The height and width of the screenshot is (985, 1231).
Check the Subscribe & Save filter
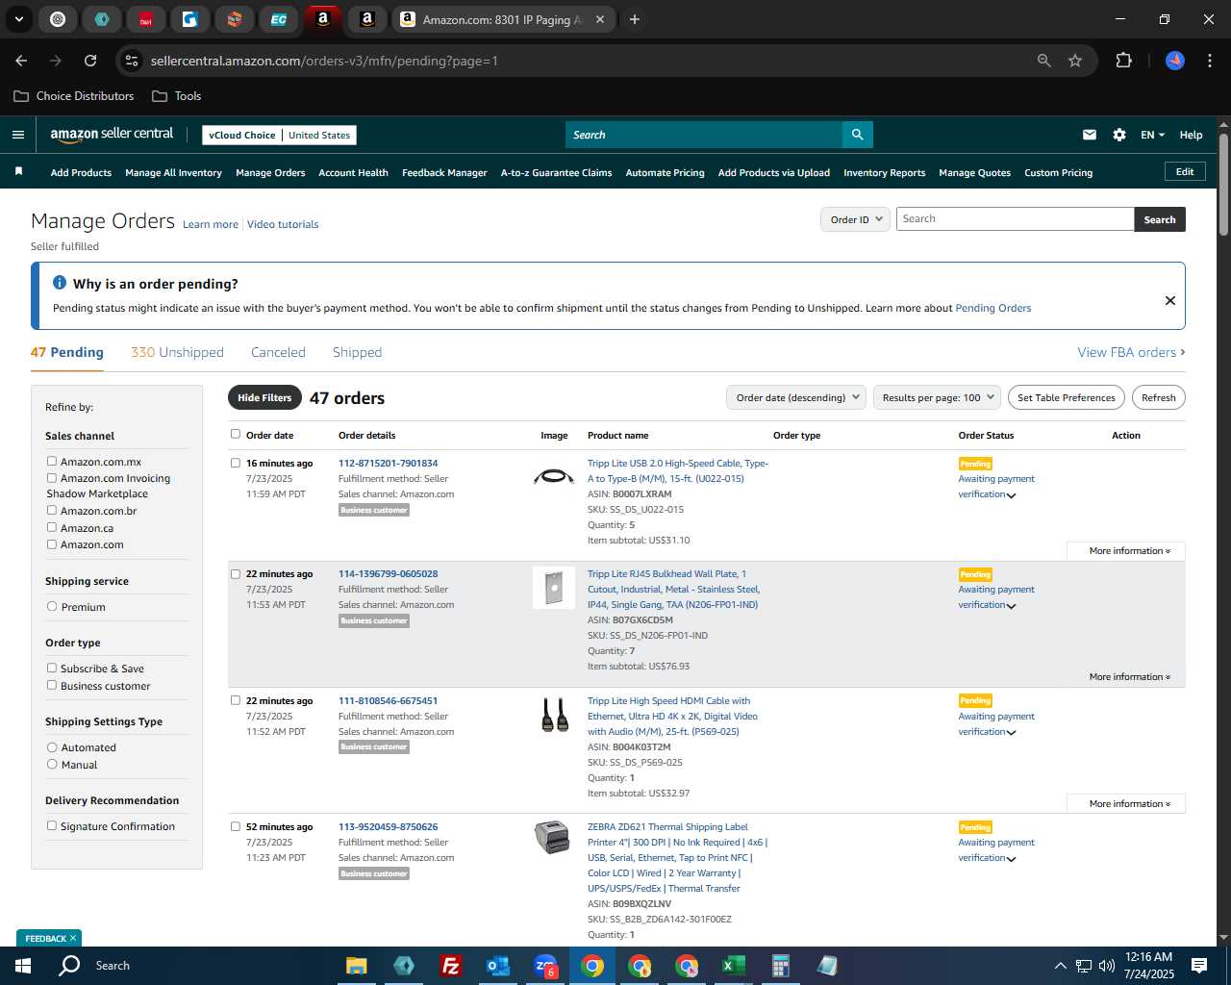click(x=52, y=669)
